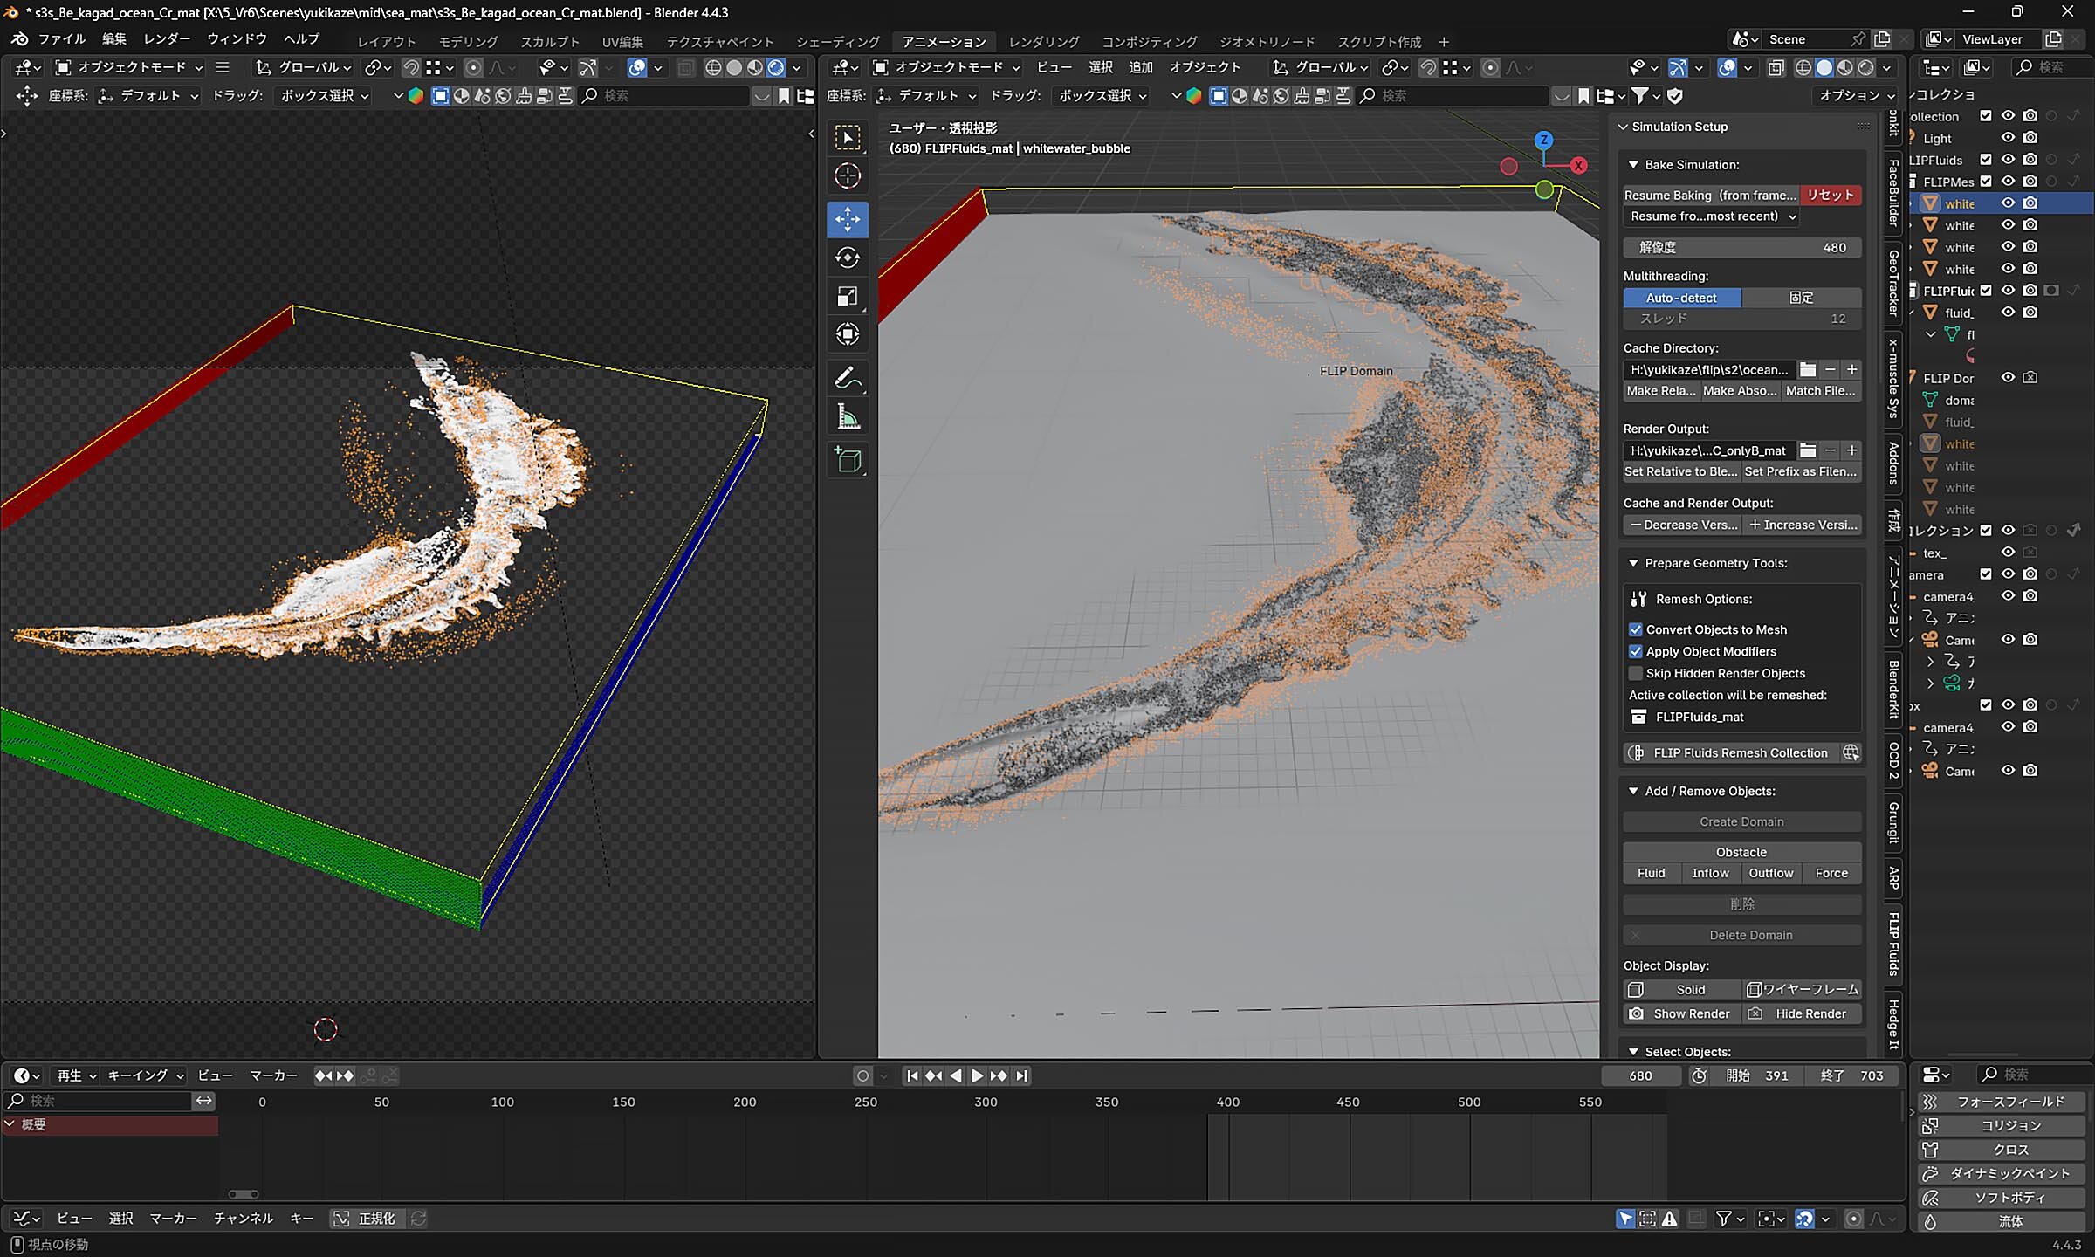The width and height of the screenshot is (2095, 1257).
Task: Open the Resume from most recent dropdown
Action: (x=1711, y=216)
